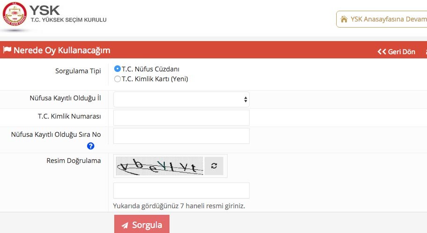Click the flag icon in red header
The image size is (427, 233).
7,50
